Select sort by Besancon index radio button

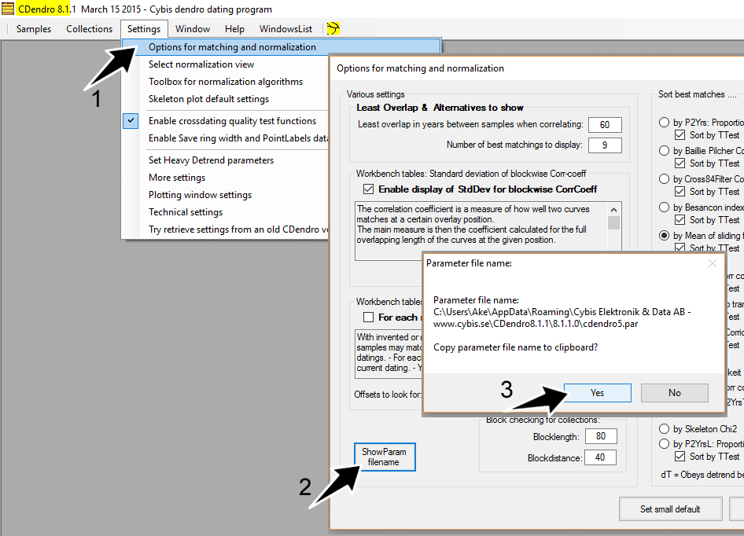(x=665, y=207)
